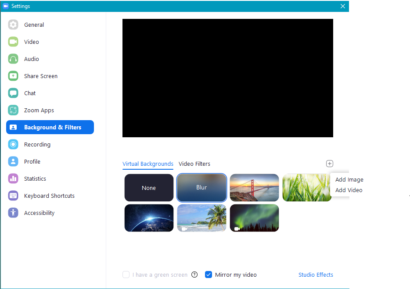
Task: Open Audio settings label
Action: (31, 59)
